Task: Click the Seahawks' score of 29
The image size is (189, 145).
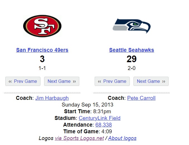Action: 131,59
